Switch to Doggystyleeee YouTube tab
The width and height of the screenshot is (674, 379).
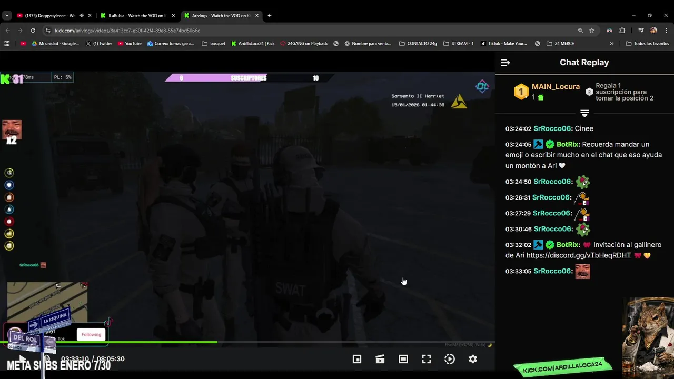coord(50,16)
